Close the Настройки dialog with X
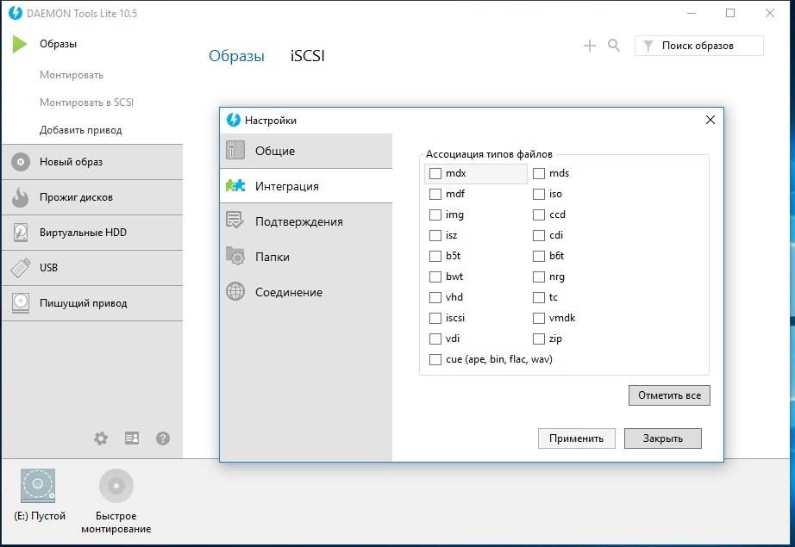The height and width of the screenshot is (547, 795). pyautogui.click(x=710, y=120)
